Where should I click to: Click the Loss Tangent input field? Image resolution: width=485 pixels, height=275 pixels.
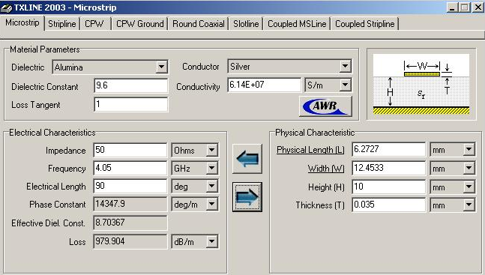[131, 104]
